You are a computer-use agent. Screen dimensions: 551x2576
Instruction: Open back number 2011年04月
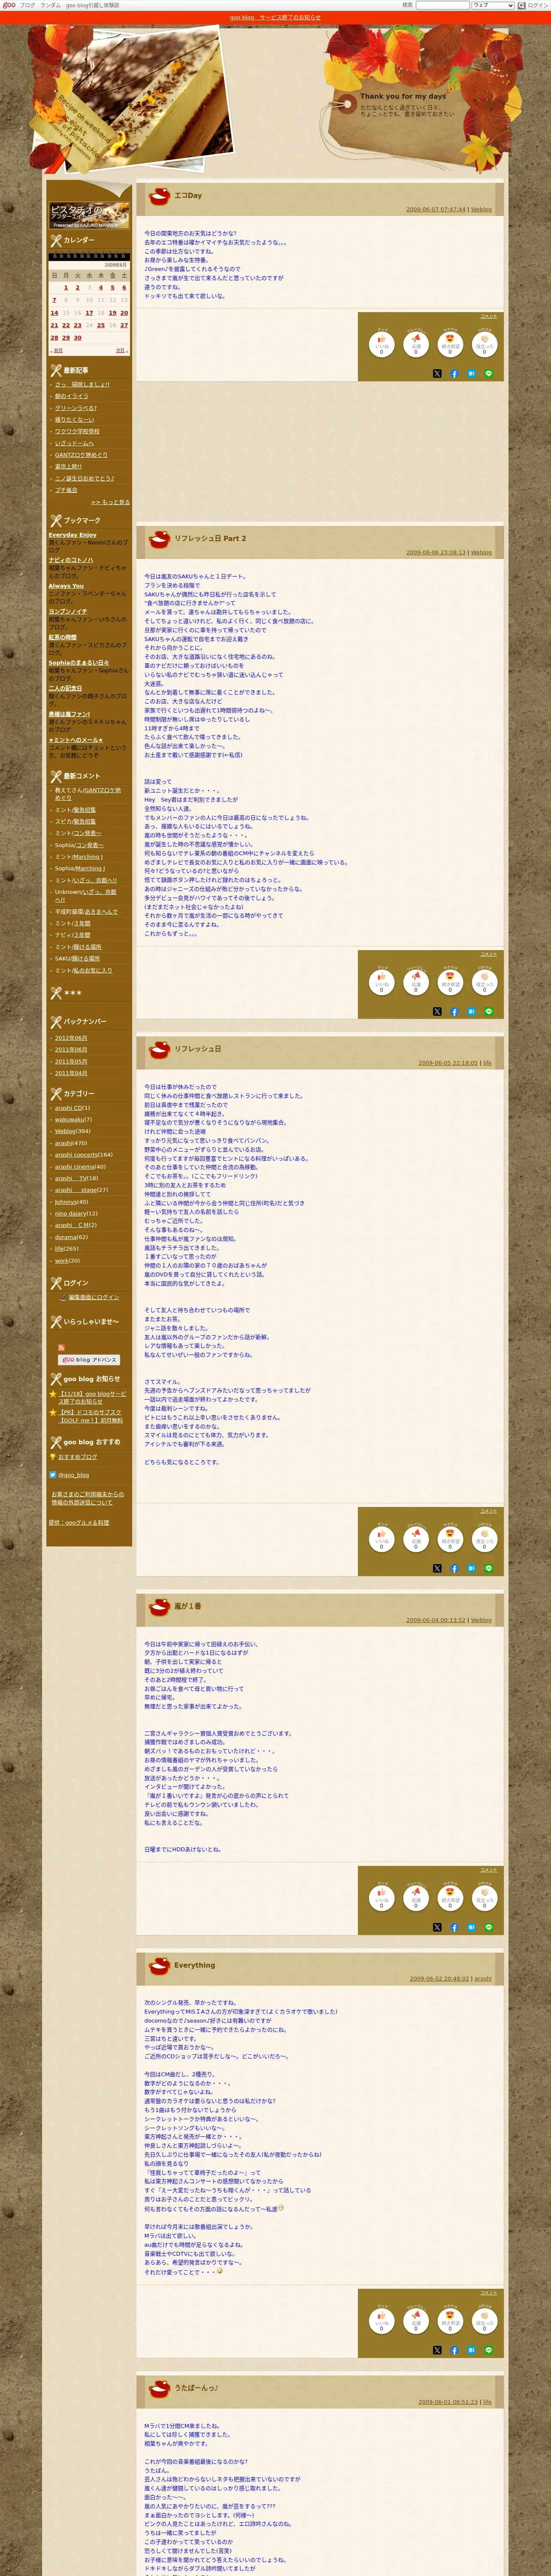[x=71, y=1073]
